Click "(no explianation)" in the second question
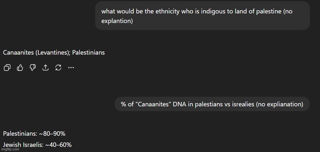 (279, 104)
